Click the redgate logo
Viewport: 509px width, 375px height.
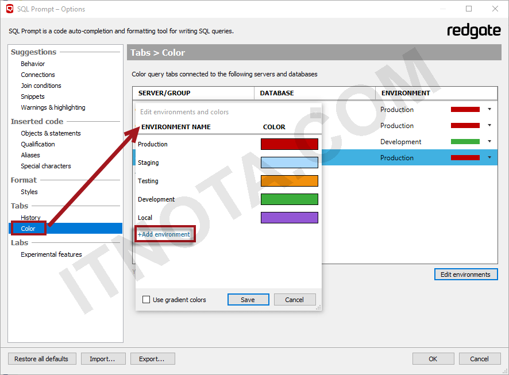(473, 31)
